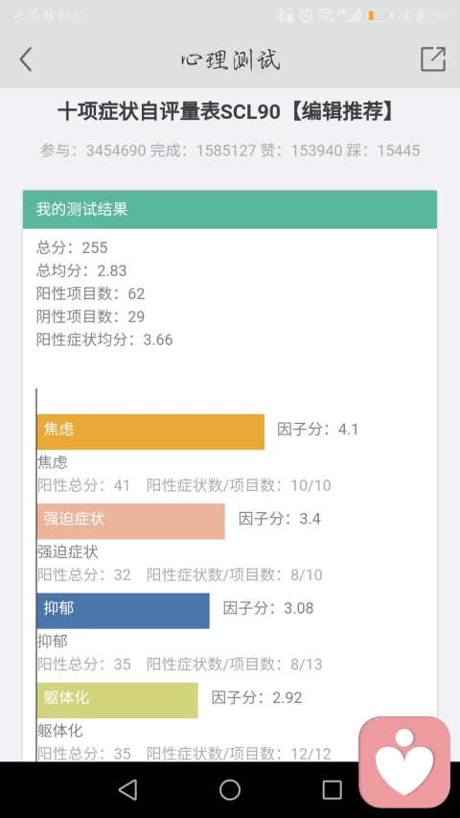
Task: Tap Android home circle button
Action: [229, 789]
